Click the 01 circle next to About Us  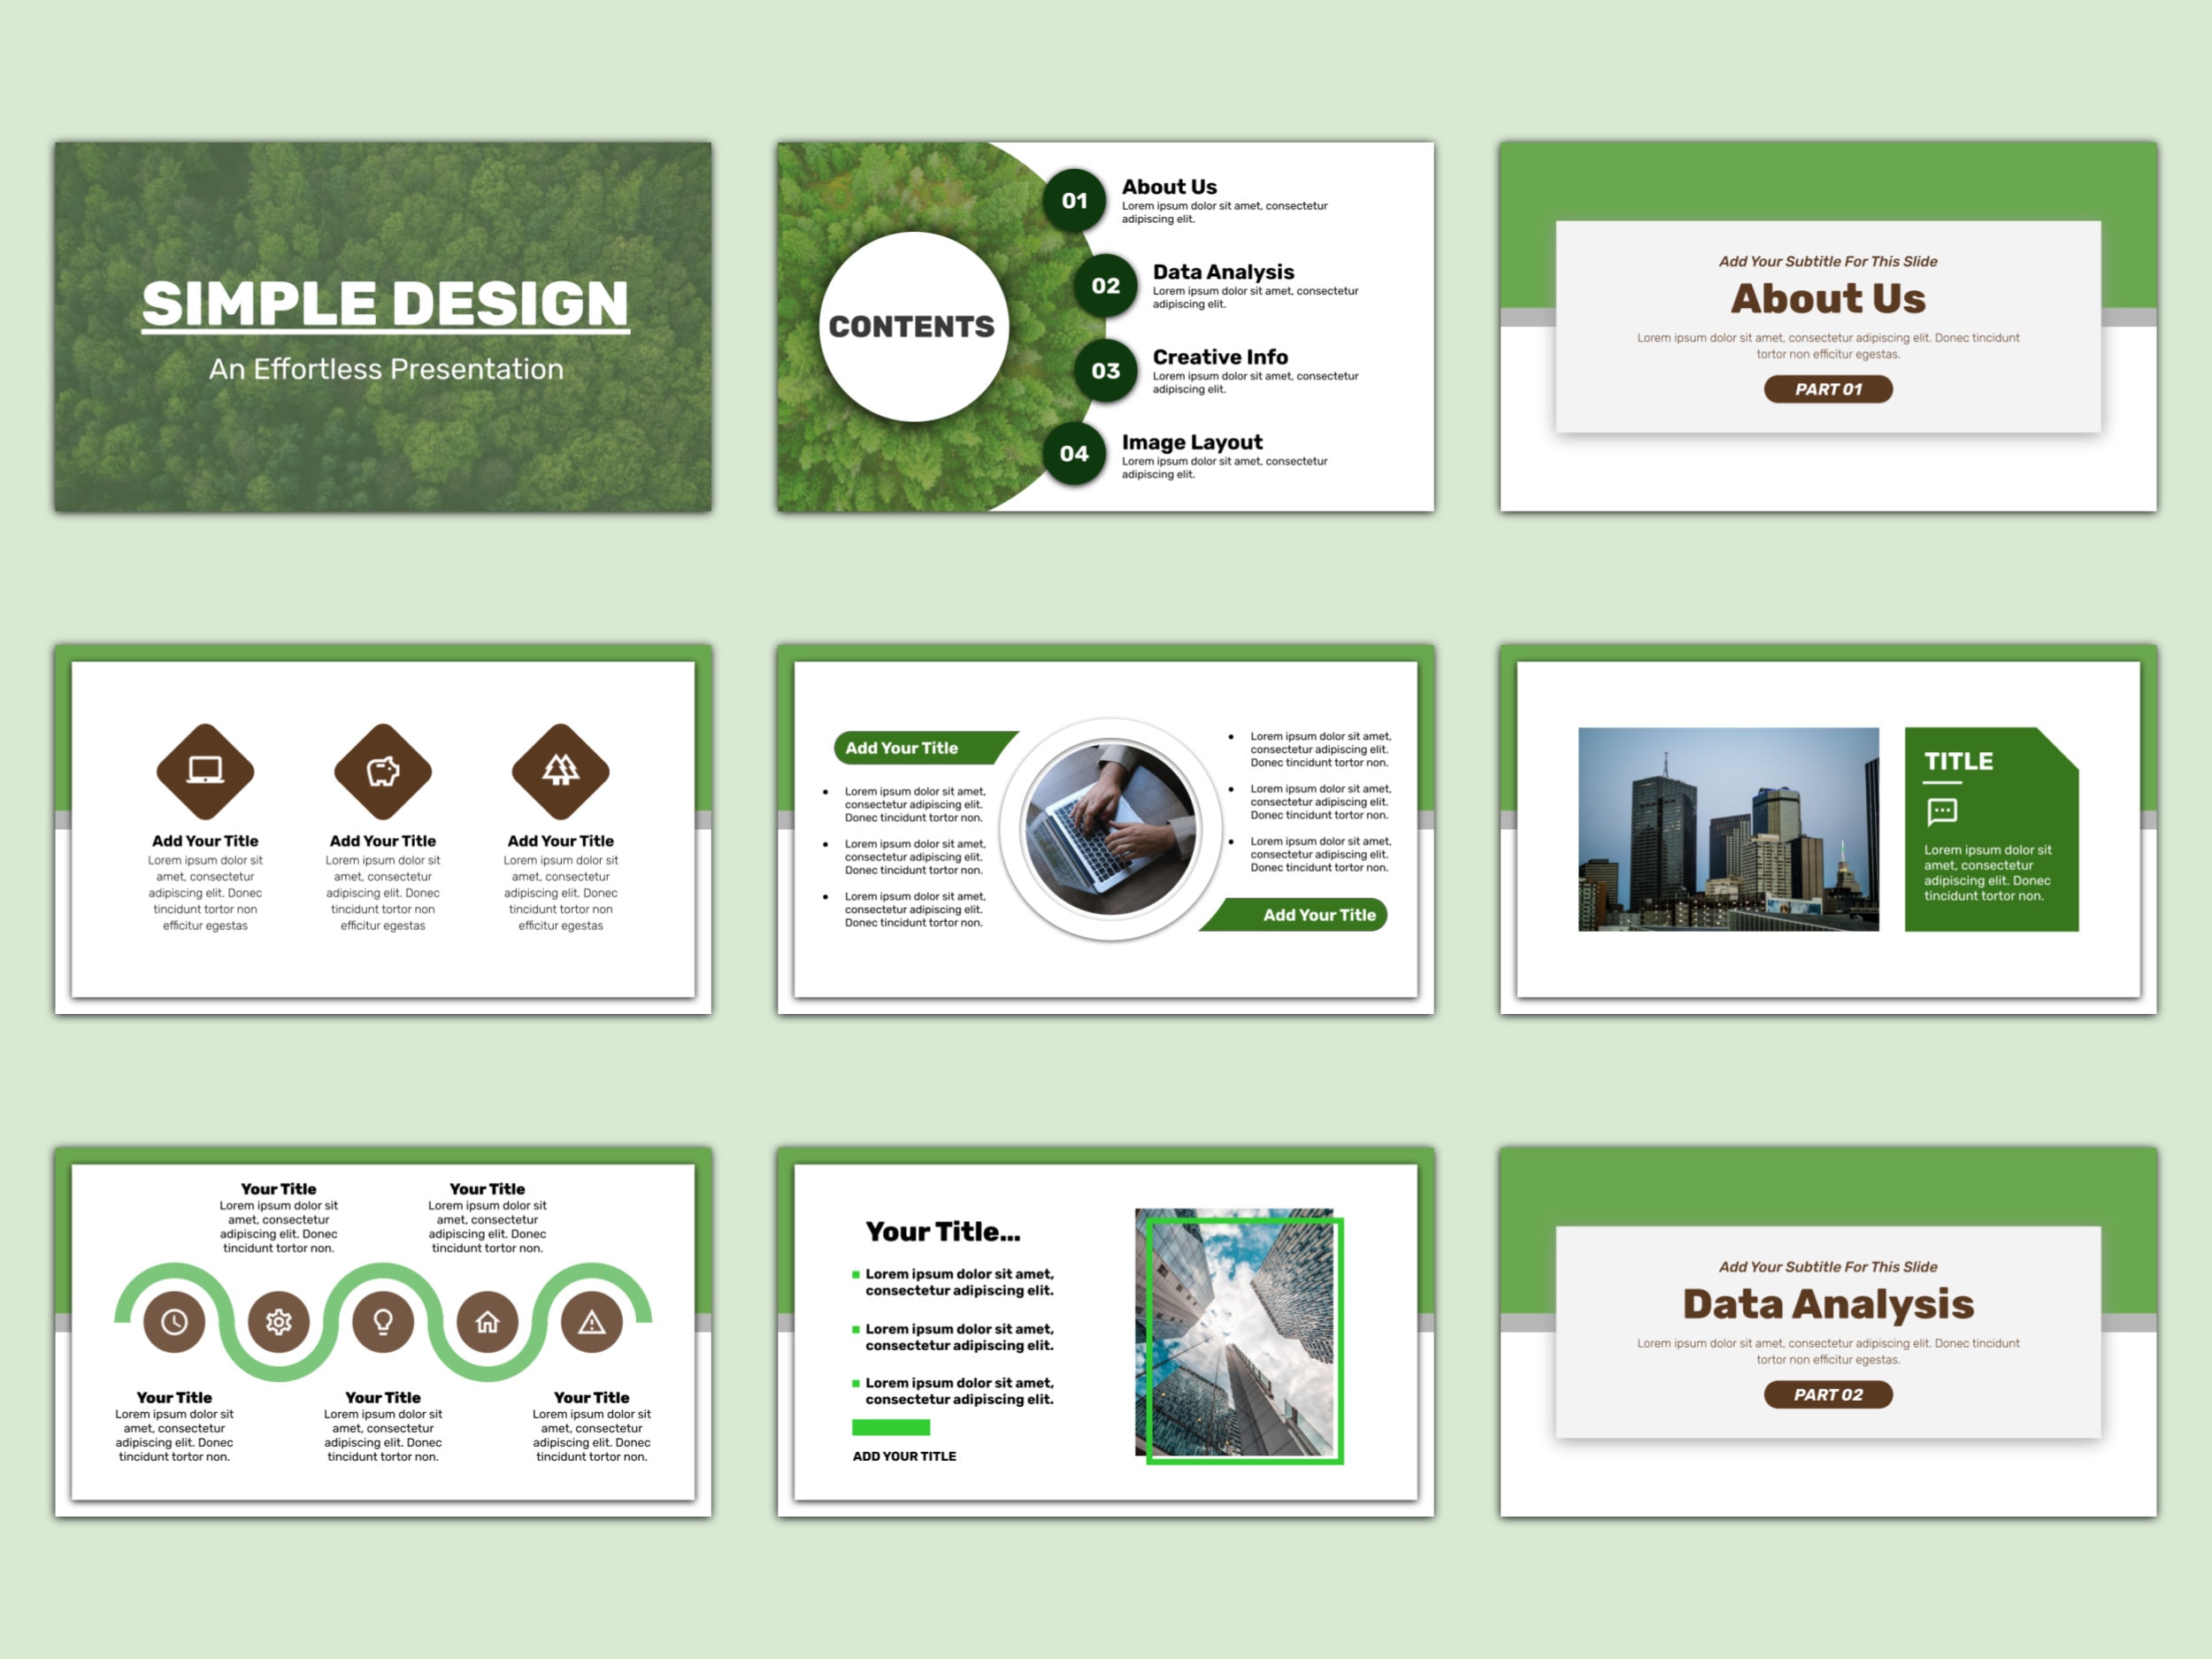[x=1074, y=200]
